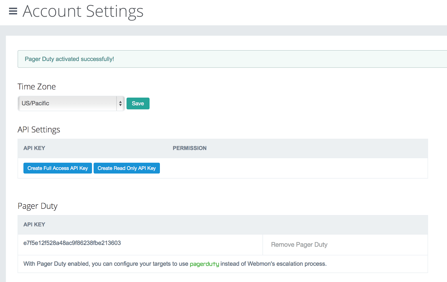Viewport: 447px width, 282px height.
Task: Click the Pager Duty section heading
Action: click(x=38, y=206)
